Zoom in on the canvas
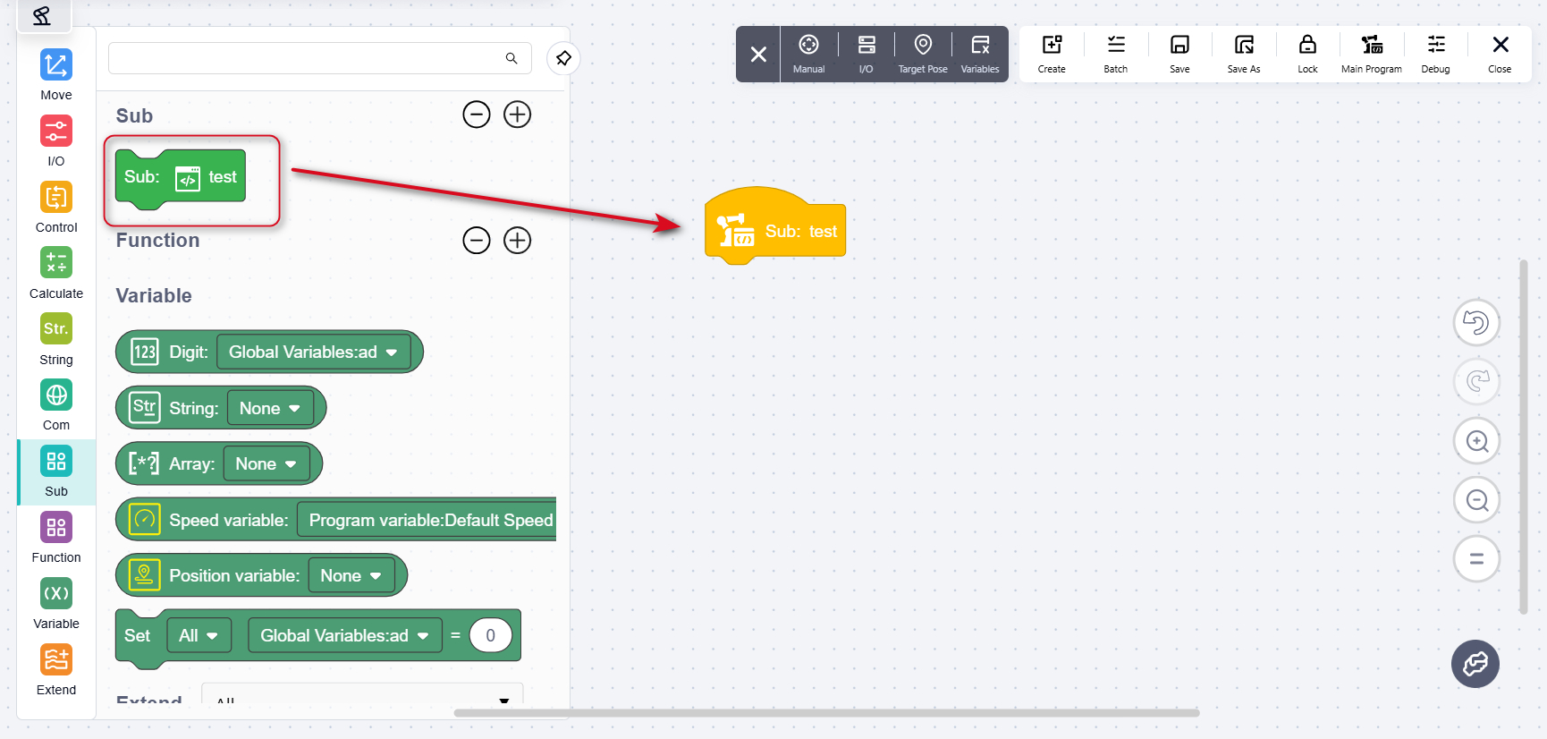Viewport: 1547px width, 739px height. pyautogui.click(x=1476, y=441)
